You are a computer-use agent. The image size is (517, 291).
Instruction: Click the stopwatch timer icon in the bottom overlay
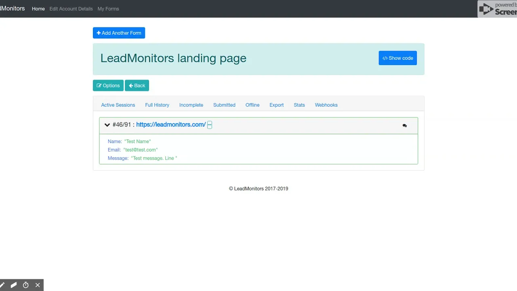(26, 285)
